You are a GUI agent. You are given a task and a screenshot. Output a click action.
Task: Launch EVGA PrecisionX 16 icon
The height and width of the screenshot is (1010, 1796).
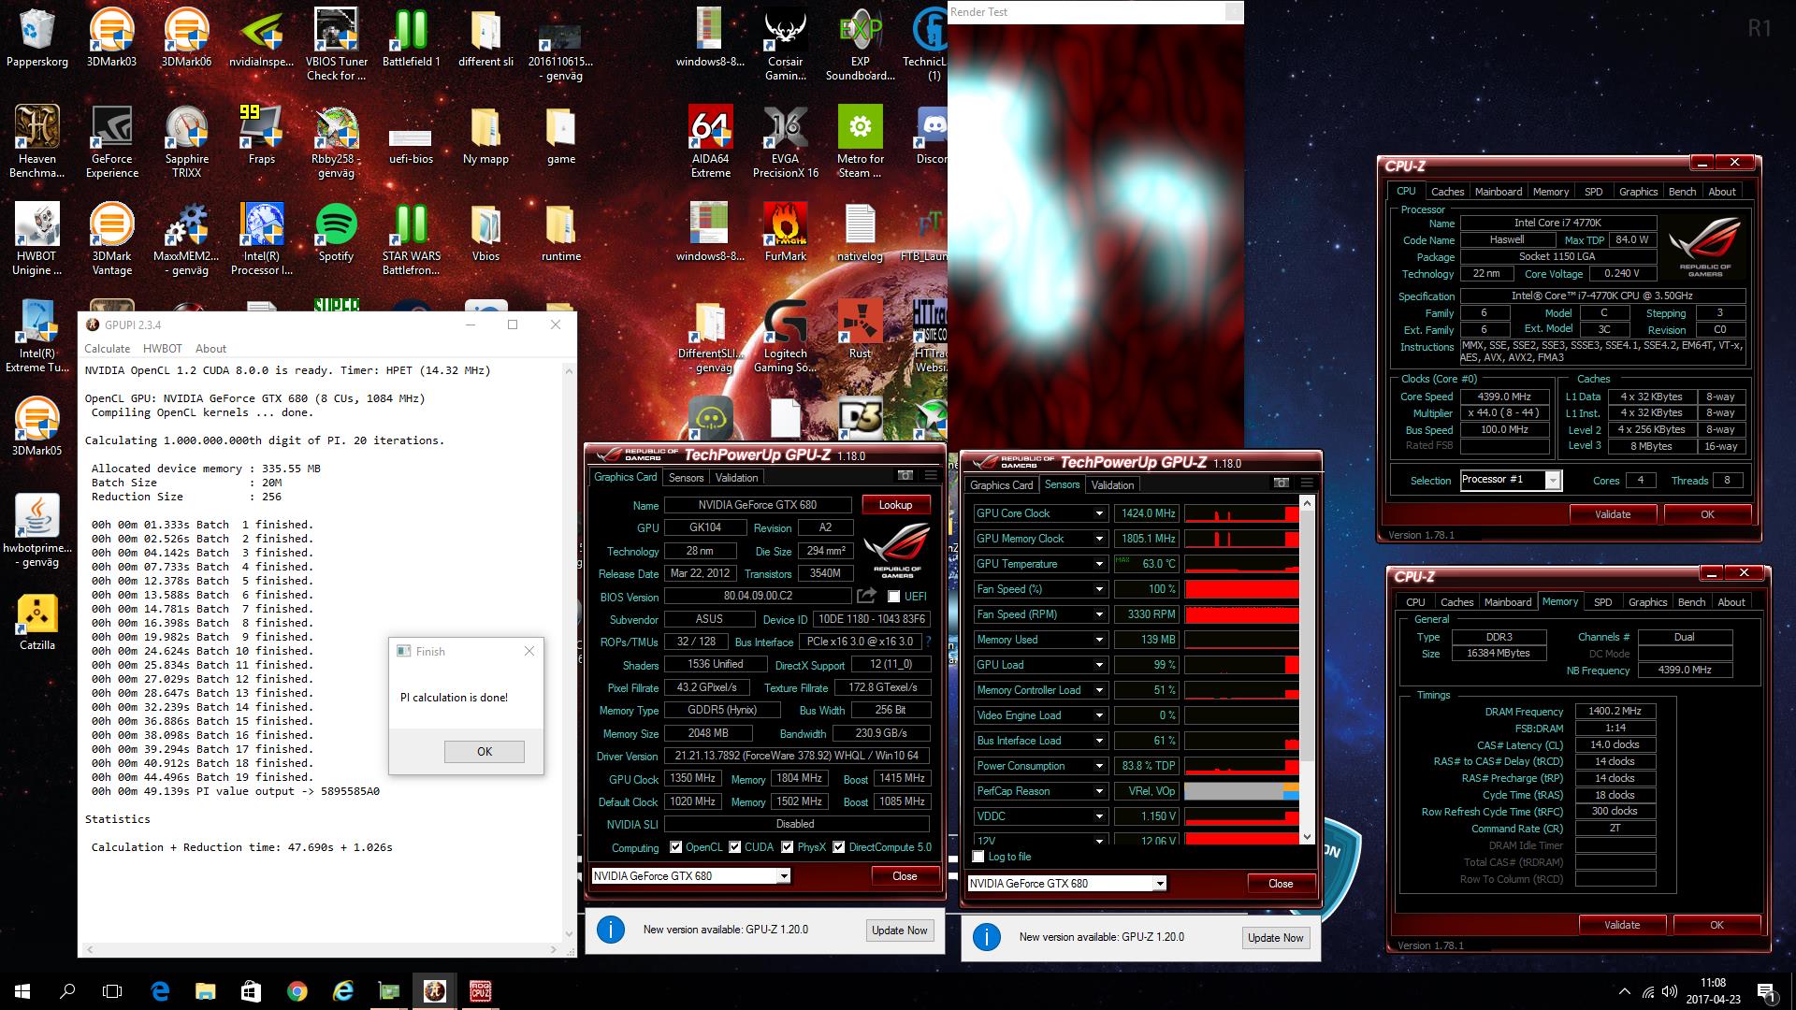(785, 140)
